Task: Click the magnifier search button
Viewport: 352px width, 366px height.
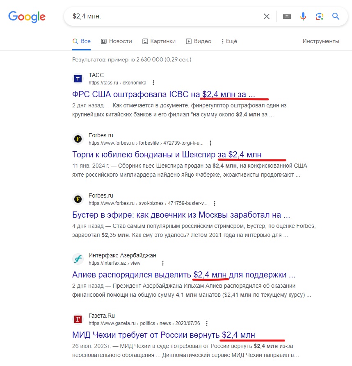Action: pyautogui.click(x=336, y=16)
